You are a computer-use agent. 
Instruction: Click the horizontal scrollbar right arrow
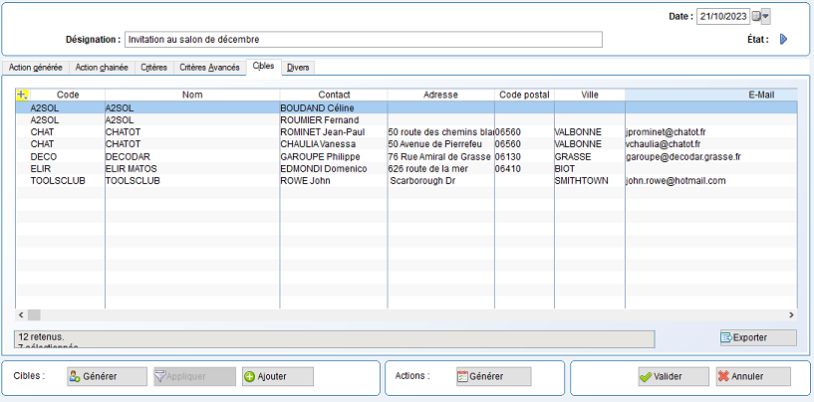[x=790, y=313]
